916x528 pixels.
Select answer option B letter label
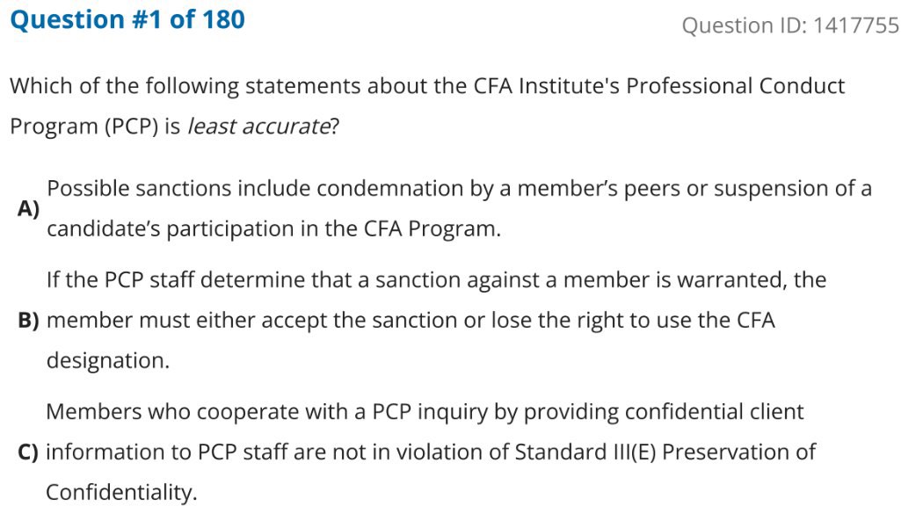pyautogui.click(x=29, y=321)
